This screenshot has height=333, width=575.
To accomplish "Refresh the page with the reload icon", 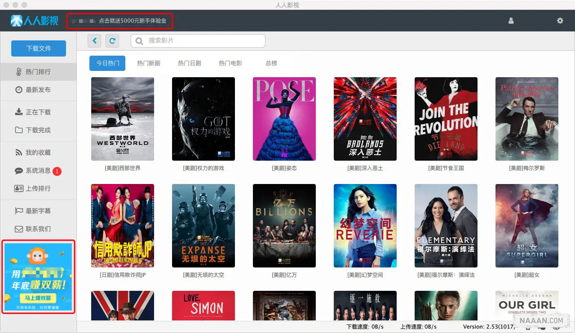I will (112, 41).
